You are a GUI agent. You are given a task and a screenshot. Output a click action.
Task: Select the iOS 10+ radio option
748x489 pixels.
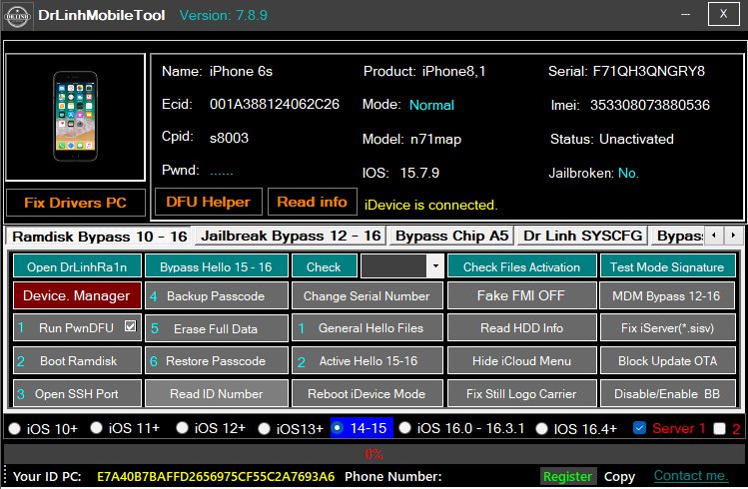click(x=15, y=428)
